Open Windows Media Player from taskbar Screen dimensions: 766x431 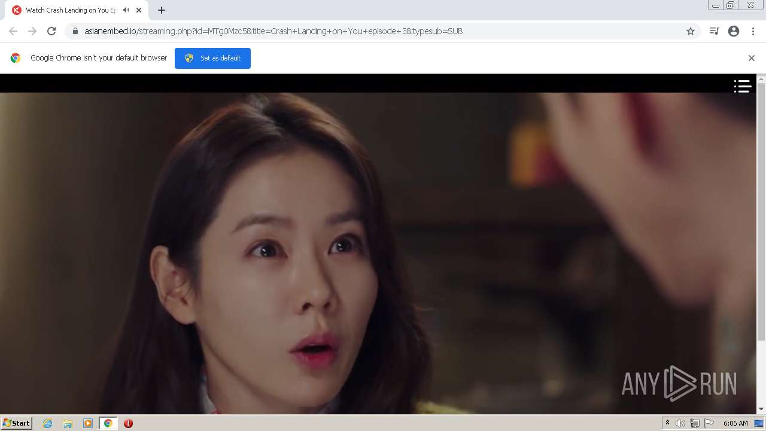[88, 423]
